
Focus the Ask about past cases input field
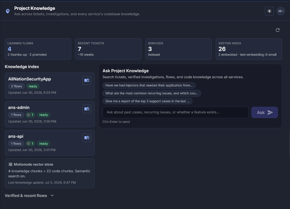pyautogui.click(x=175, y=112)
